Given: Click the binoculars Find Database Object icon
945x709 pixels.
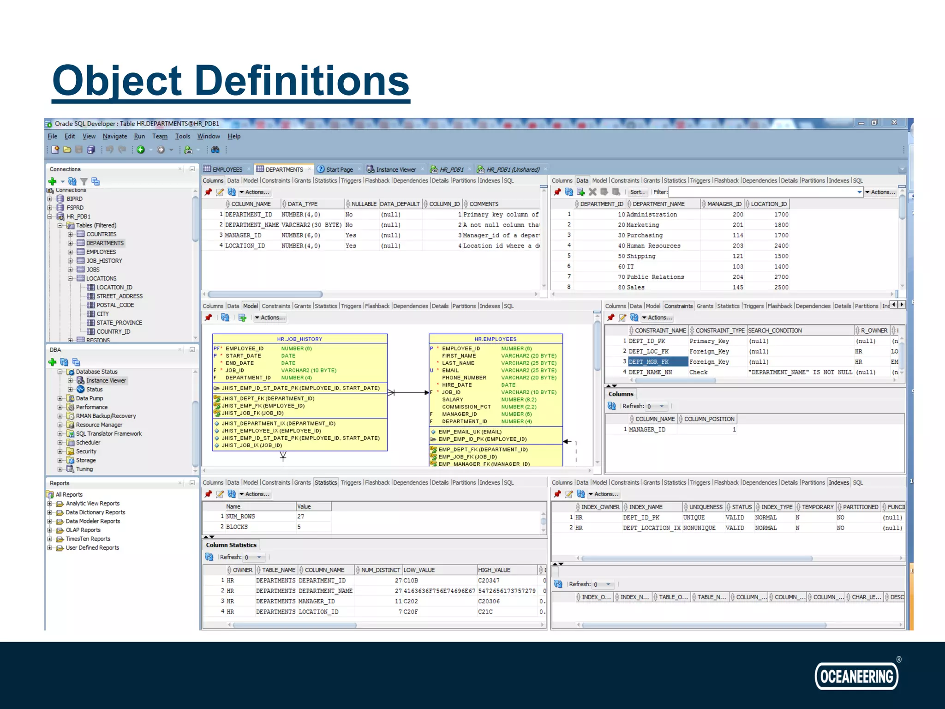Looking at the screenshot, I should [215, 150].
